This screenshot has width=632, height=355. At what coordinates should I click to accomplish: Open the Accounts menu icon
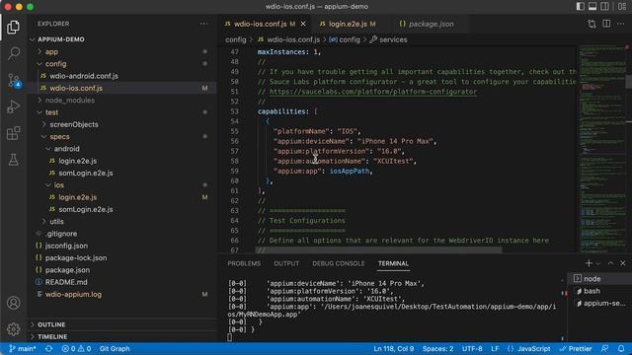coord(13,303)
